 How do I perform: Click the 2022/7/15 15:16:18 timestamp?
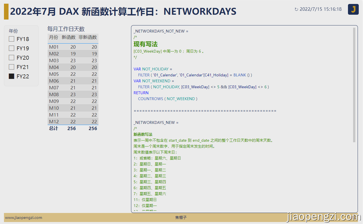321,9
